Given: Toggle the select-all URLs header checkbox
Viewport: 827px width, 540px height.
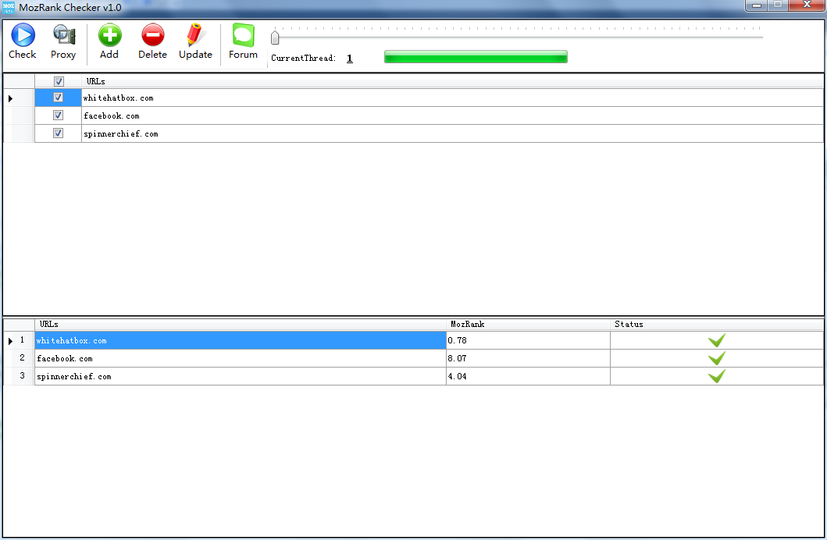Looking at the screenshot, I should [x=59, y=81].
